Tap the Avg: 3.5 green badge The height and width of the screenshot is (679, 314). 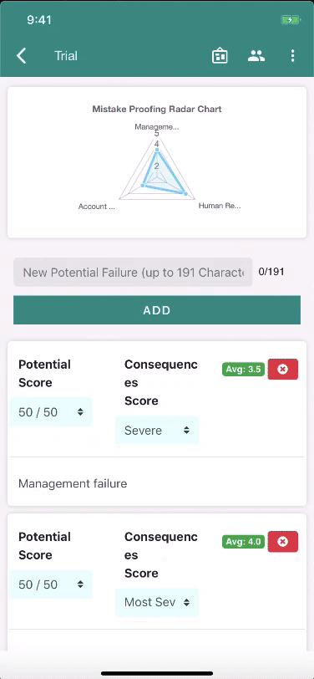(244, 370)
